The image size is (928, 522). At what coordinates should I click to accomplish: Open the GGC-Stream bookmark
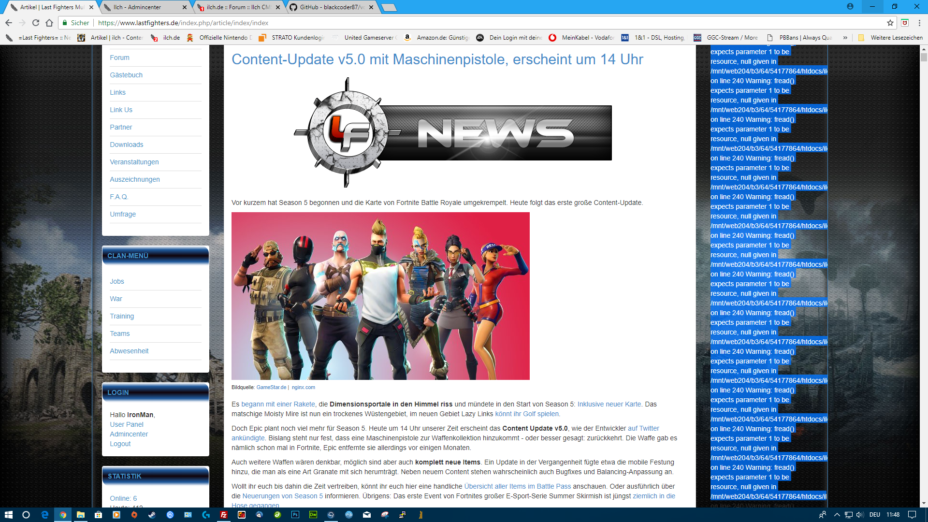point(726,38)
